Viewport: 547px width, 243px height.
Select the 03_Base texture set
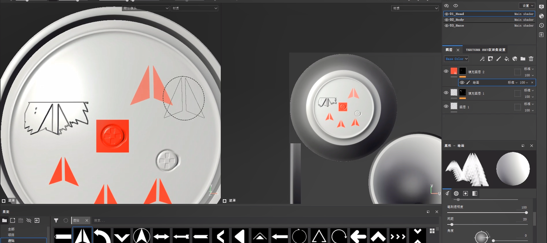457,26
